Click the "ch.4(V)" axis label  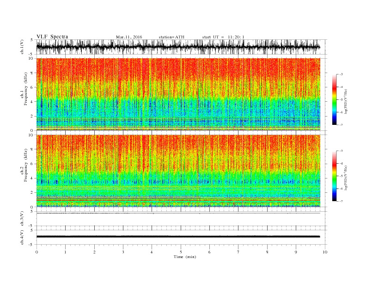tap(22, 237)
